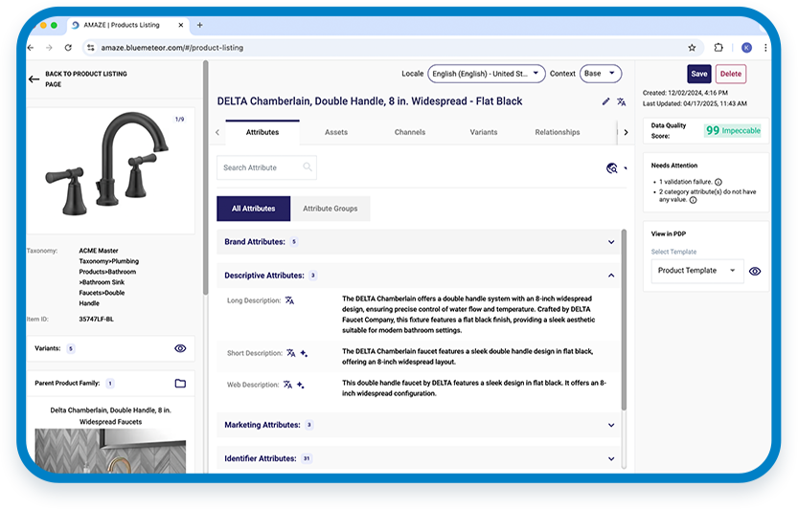
Task: Click translate icon next to product title
Action: click(x=622, y=101)
